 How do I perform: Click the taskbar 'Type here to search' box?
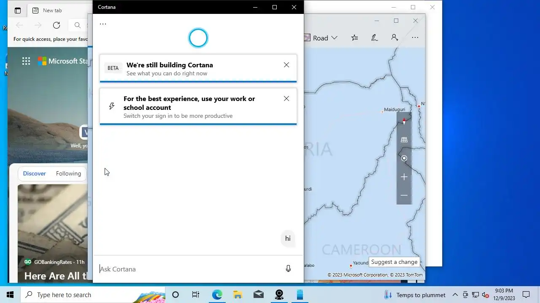pos(93,295)
